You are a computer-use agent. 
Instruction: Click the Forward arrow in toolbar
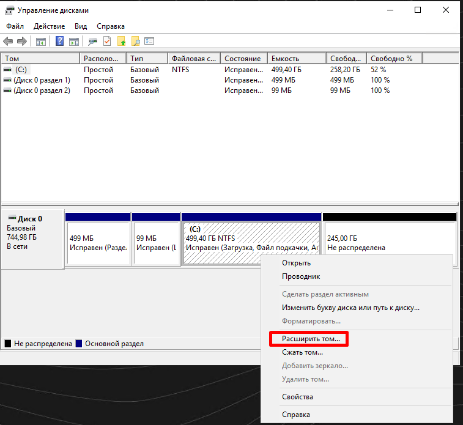click(x=22, y=42)
